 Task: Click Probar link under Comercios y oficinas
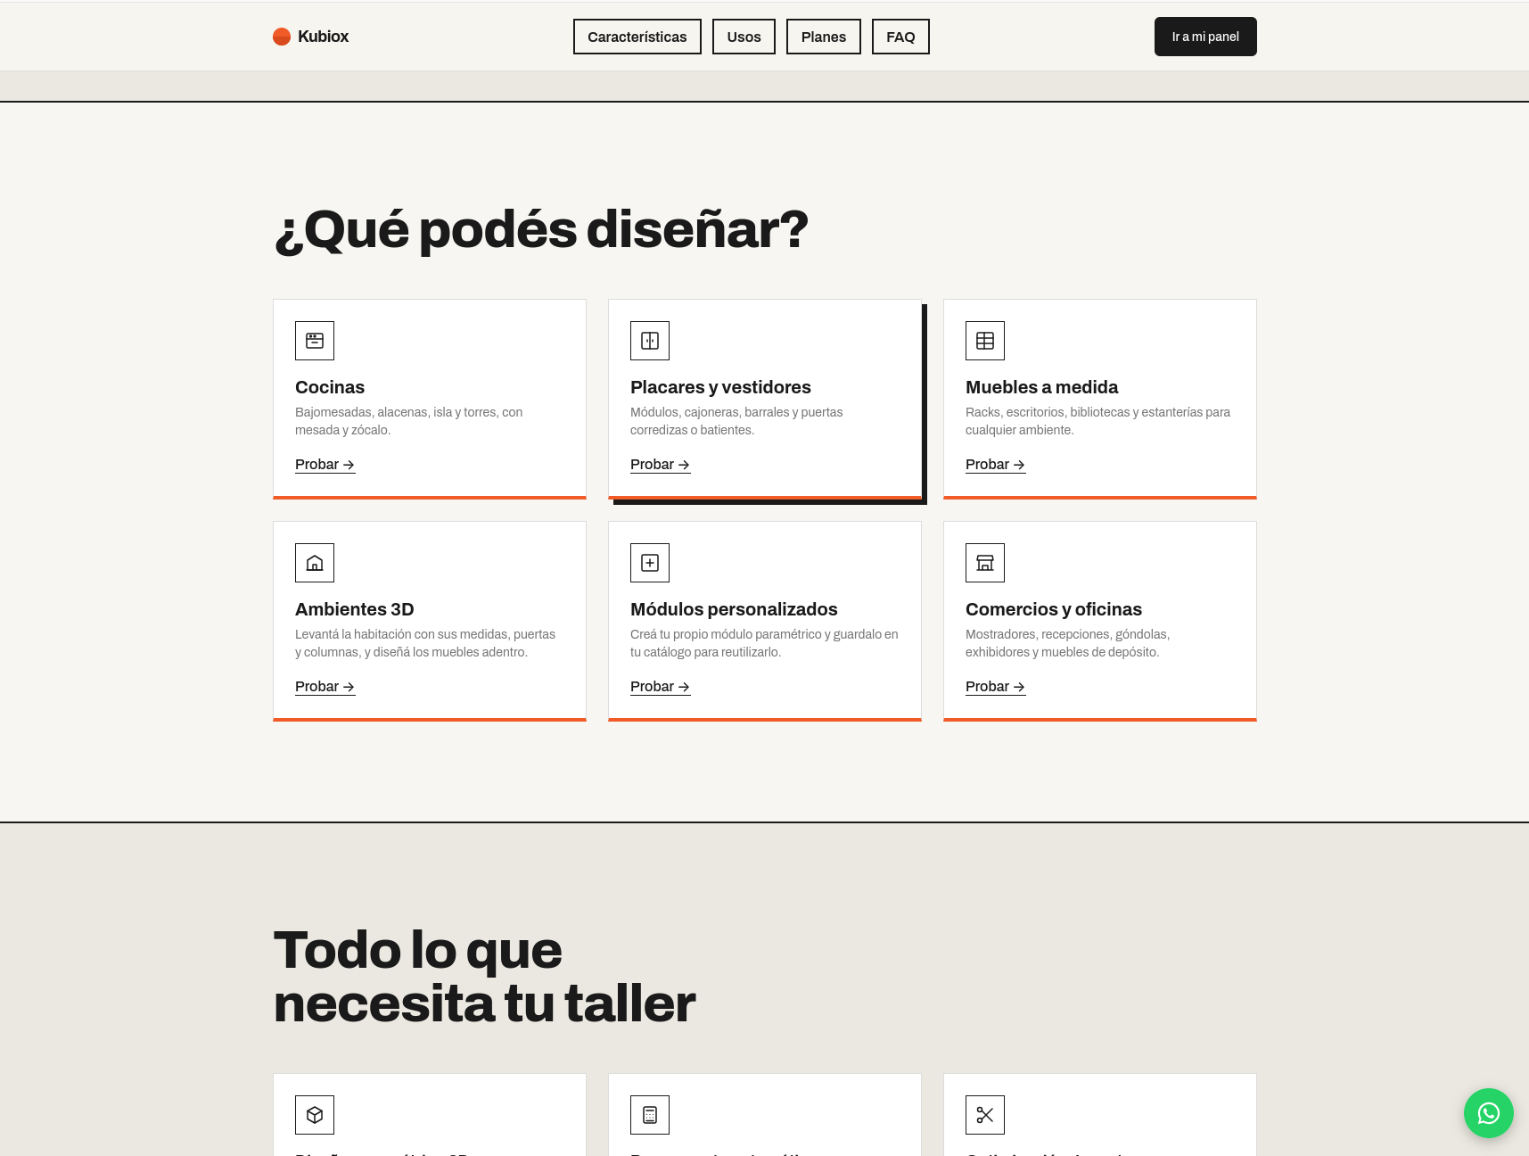click(x=996, y=687)
